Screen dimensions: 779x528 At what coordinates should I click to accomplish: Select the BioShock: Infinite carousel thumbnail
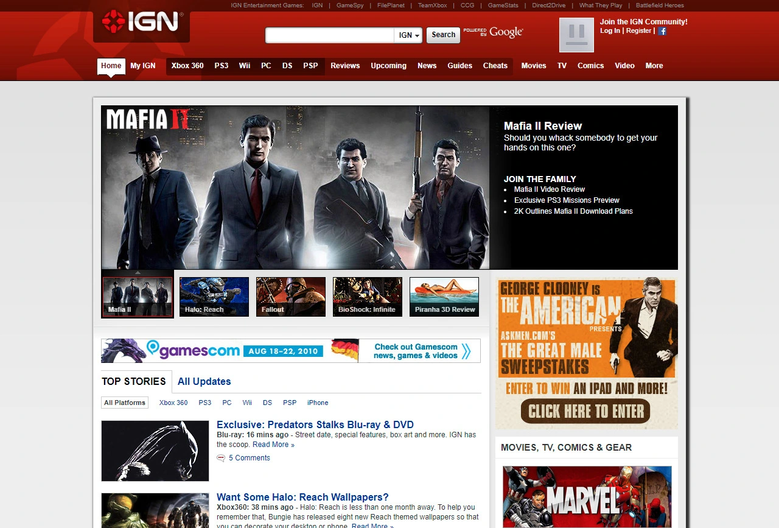tap(368, 297)
